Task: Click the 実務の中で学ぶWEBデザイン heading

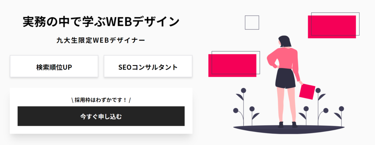Action: 101,22
